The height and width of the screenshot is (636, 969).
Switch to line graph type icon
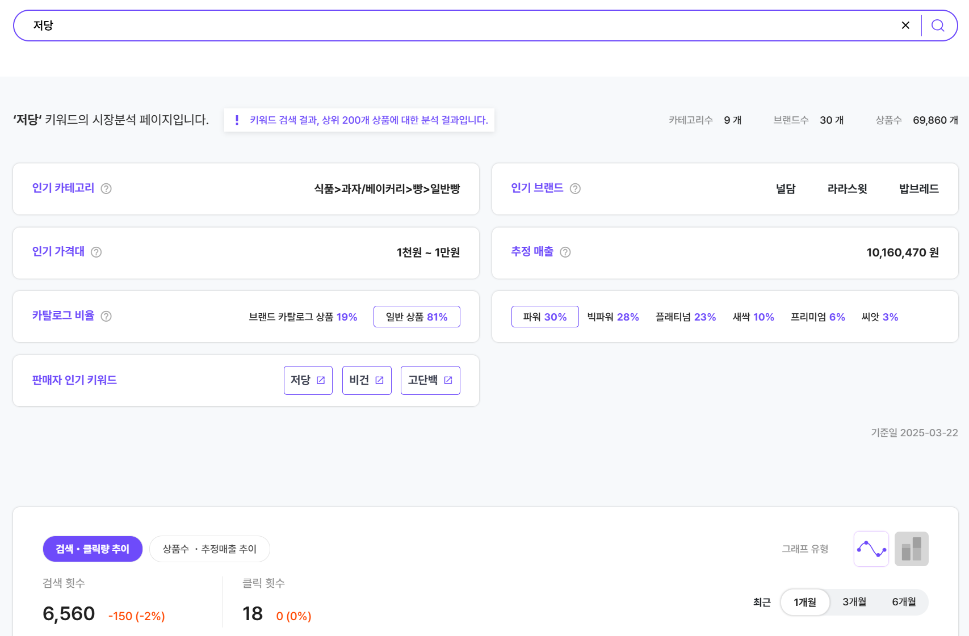[871, 549]
